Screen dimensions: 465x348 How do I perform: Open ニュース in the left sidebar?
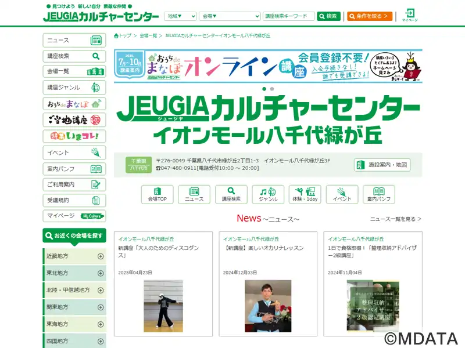[x=74, y=40]
